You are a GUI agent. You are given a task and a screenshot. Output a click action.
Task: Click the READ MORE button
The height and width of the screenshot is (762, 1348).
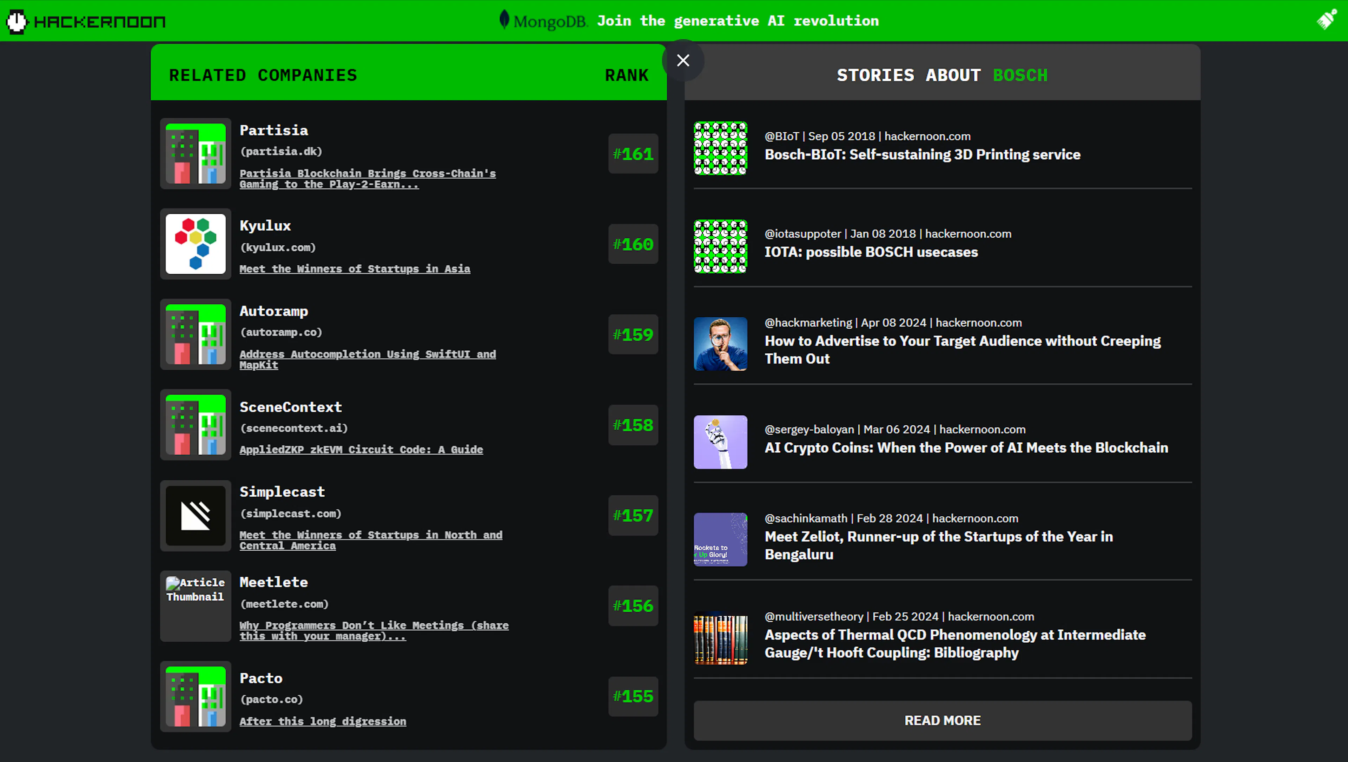pyautogui.click(x=943, y=721)
